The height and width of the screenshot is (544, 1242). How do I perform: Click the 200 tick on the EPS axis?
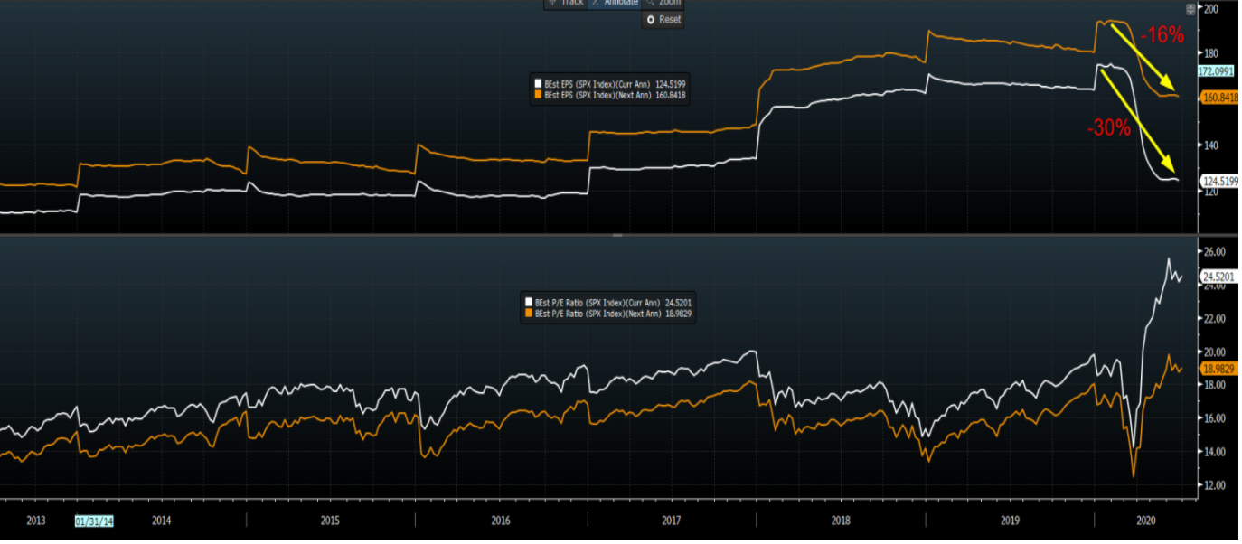point(1211,9)
